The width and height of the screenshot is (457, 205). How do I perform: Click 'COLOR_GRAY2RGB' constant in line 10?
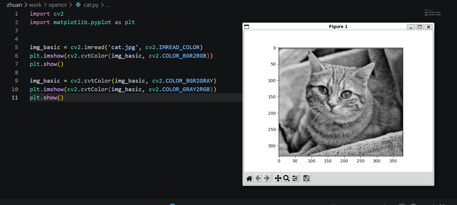(187, 89)
